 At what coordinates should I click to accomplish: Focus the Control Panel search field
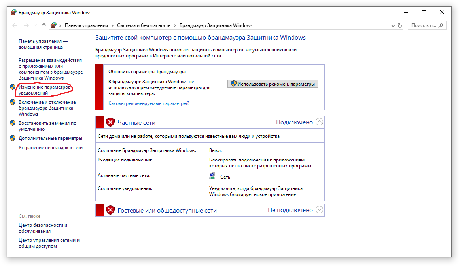pyautogui.click(x=427, y=26)
